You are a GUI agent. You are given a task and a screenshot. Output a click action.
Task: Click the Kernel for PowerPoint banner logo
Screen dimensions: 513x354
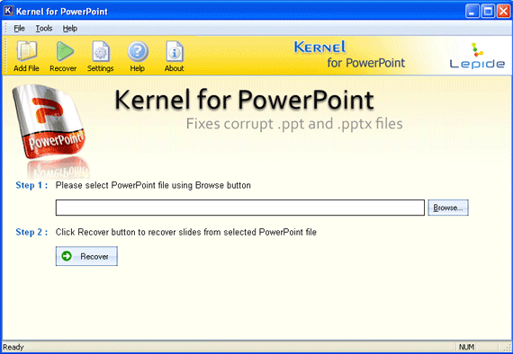pyautogui.click(x=349, y=55)
